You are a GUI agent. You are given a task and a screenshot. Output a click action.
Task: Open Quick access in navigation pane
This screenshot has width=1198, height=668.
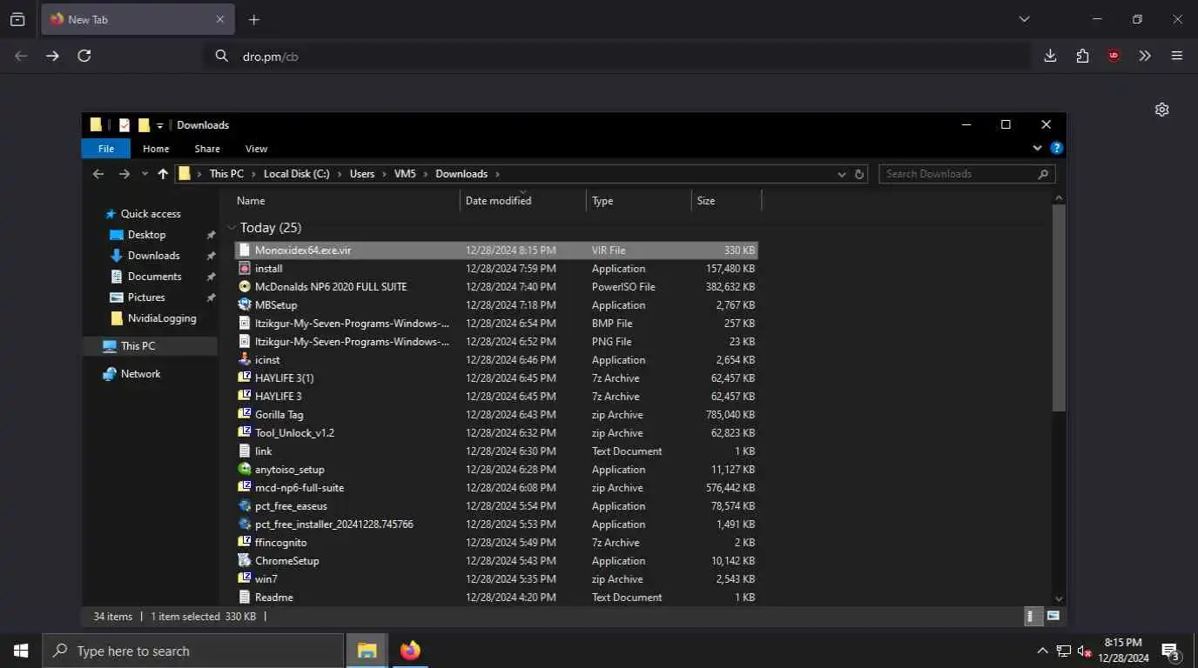point(151,214)
